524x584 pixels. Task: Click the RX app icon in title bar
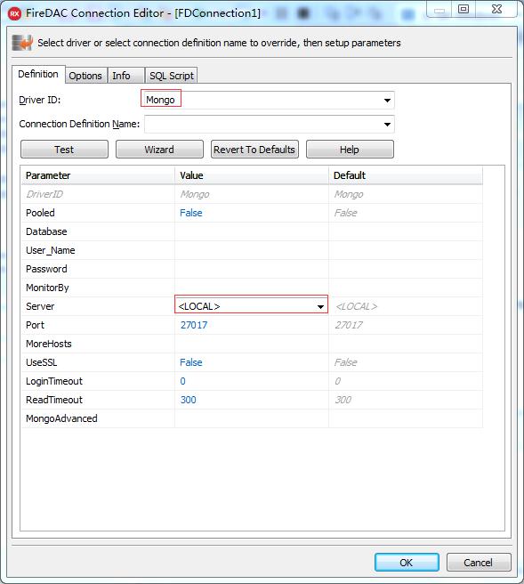(14, 14)
